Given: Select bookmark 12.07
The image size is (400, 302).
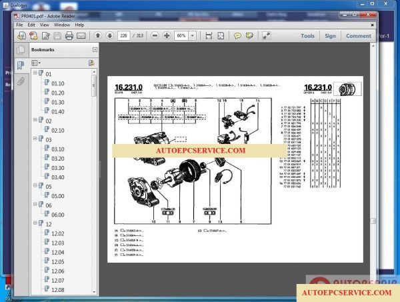Looking at the screenshot, I should point(57,281).
